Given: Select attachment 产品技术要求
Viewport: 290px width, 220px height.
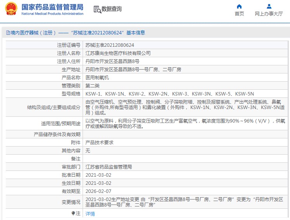Looking at the screenshot, I should point(99,143).
